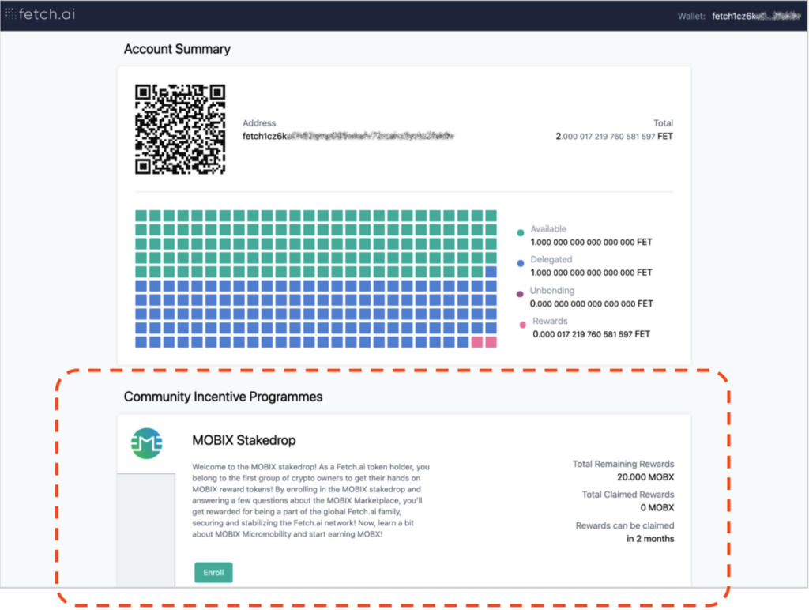Click the Delegated amount value
This screenshot has height=610, width=809.
point(591,273)
